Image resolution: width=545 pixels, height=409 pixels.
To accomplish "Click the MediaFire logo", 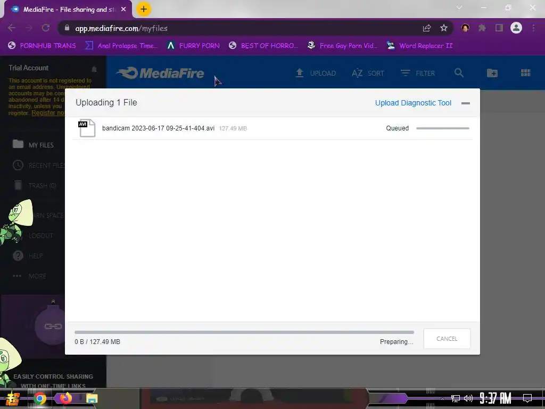I will point(160,73).
